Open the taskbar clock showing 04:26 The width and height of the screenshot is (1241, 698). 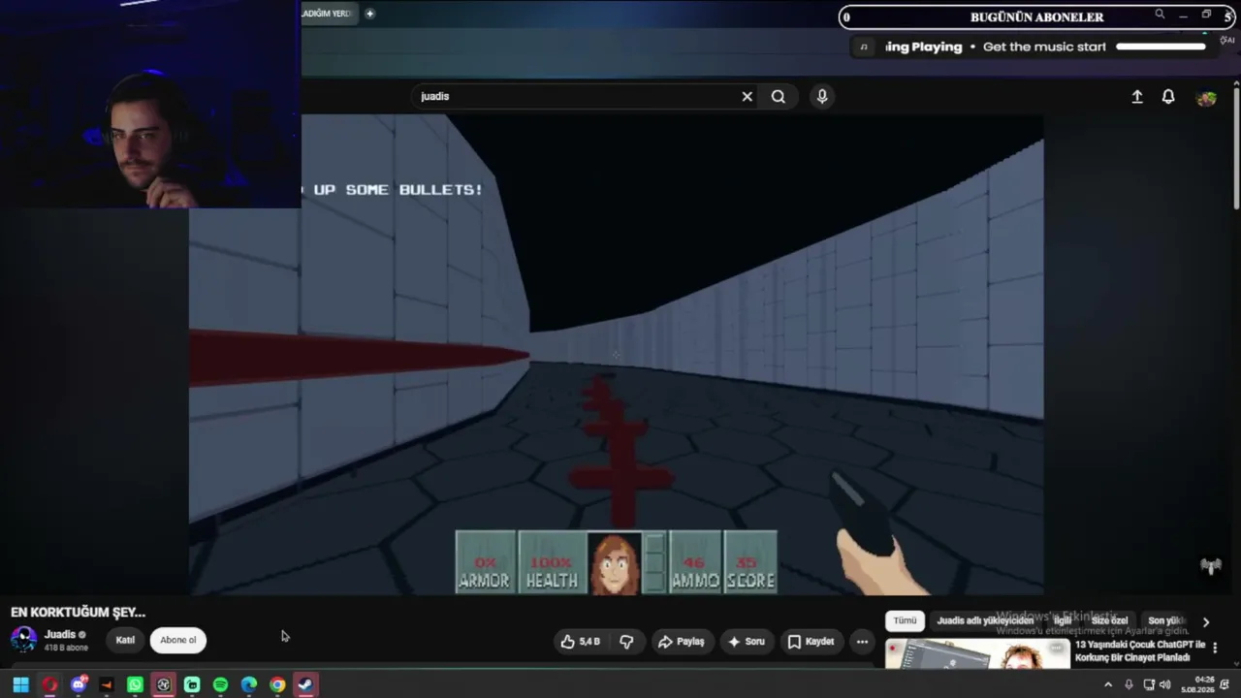tap(1196, 684)
